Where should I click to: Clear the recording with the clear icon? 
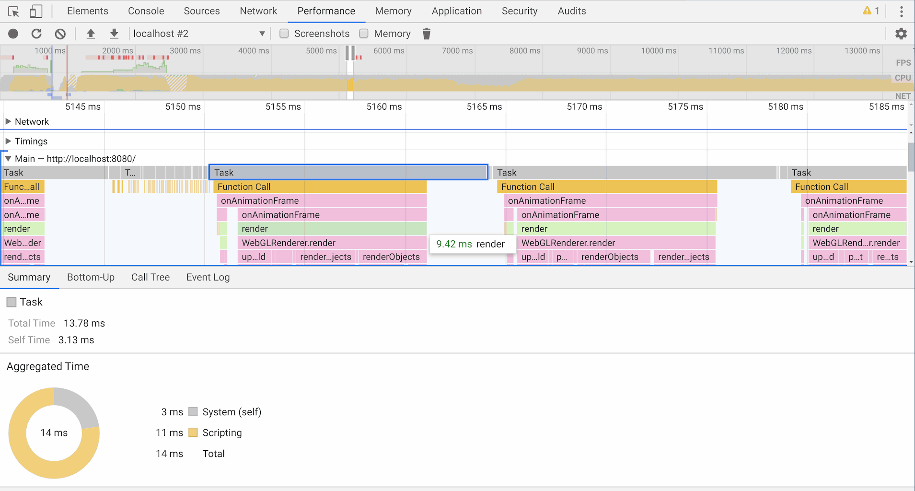click(60, 34)
